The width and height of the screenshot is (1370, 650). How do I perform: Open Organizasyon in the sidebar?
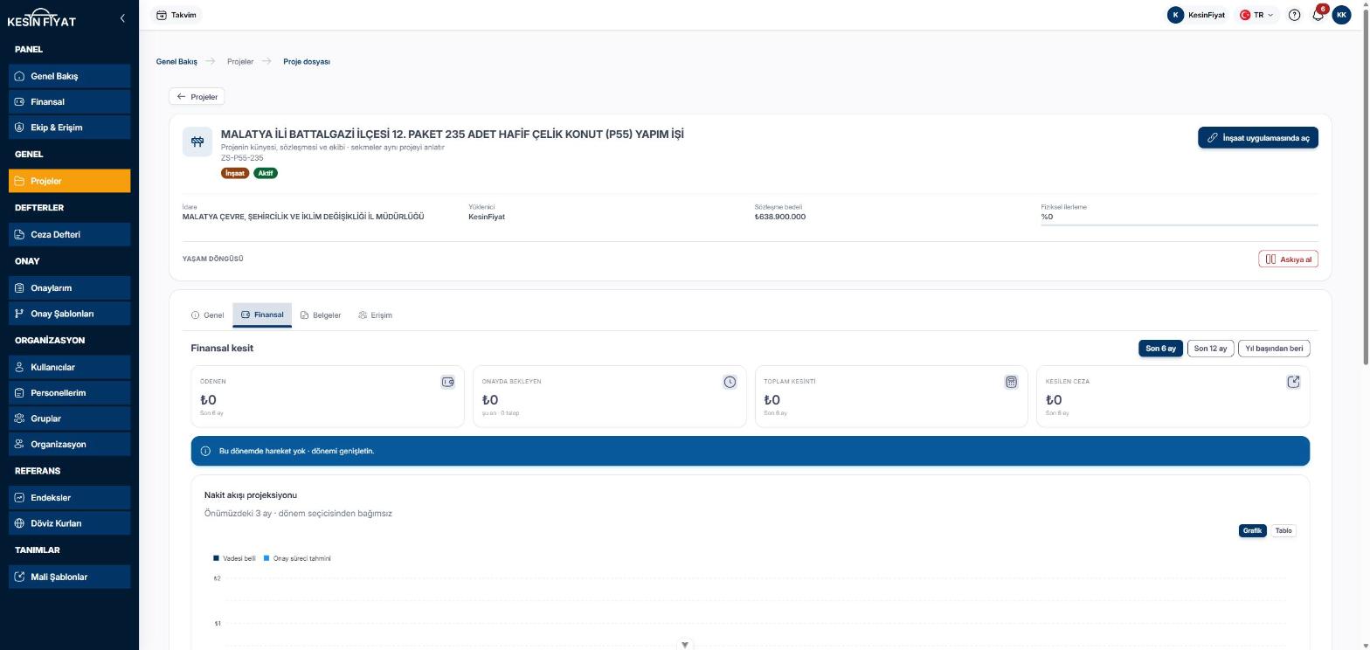click(x=70, y=444)
